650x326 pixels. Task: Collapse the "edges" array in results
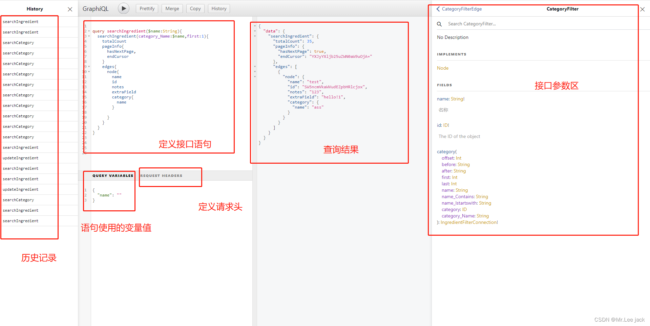pyautogui.click(x=255, y=67)
